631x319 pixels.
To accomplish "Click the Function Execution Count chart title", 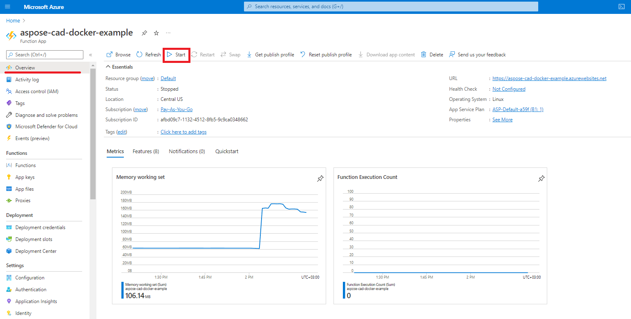I will (x=367, y=177).
